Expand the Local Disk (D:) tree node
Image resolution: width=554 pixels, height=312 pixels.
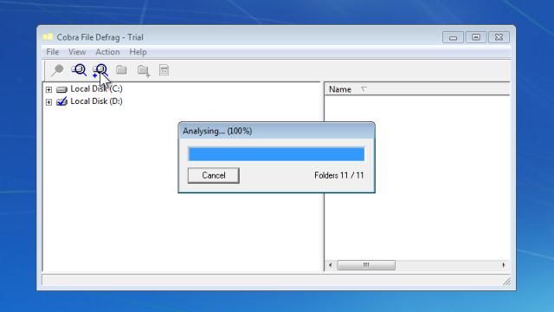tap(48, 102)
